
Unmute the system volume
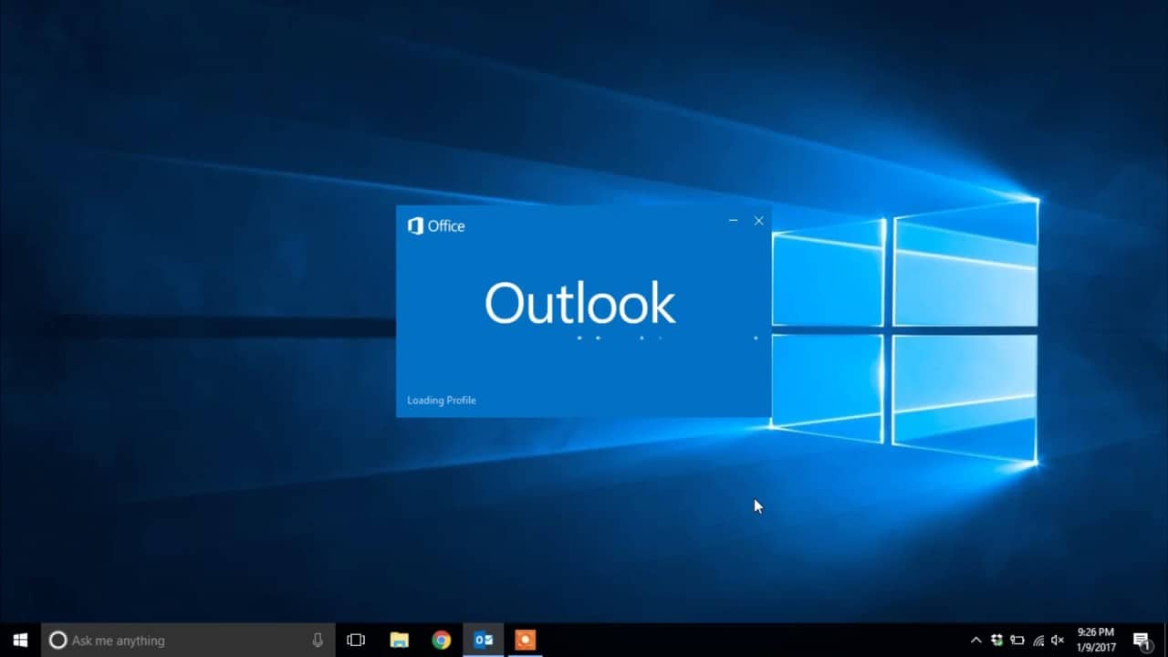click(1057, 640)
